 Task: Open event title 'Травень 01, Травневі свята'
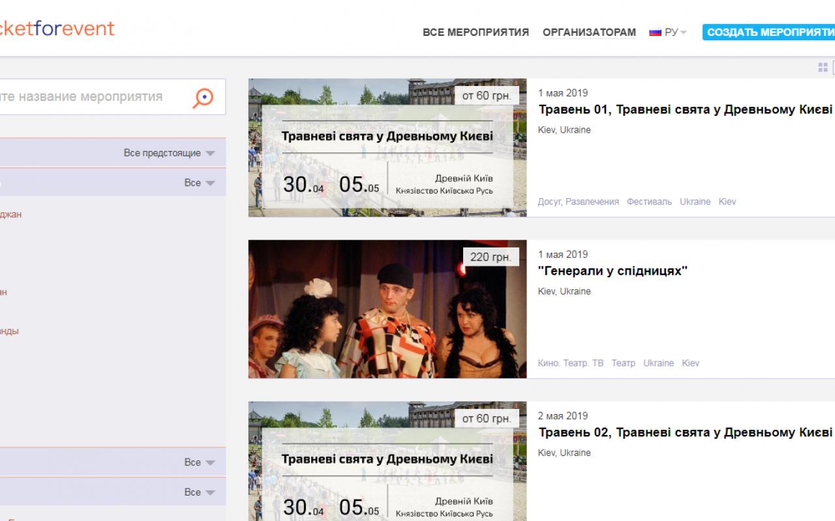point(685,109)
